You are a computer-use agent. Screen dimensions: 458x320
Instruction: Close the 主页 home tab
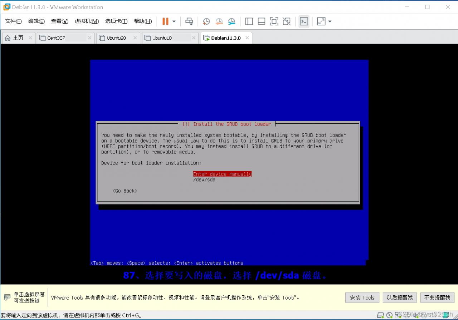tap(30, 38)
